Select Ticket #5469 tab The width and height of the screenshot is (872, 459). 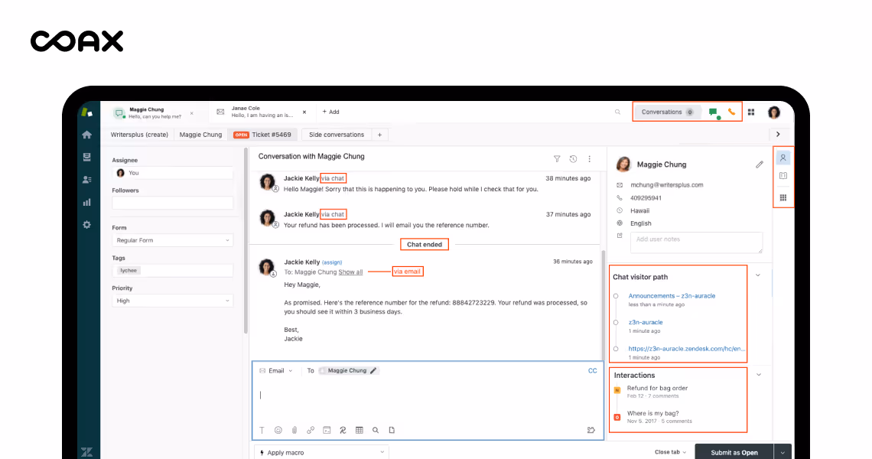coord(262,135)
